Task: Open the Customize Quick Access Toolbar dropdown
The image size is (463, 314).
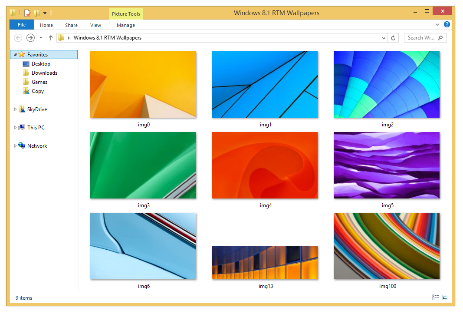Action: point(45,13)
